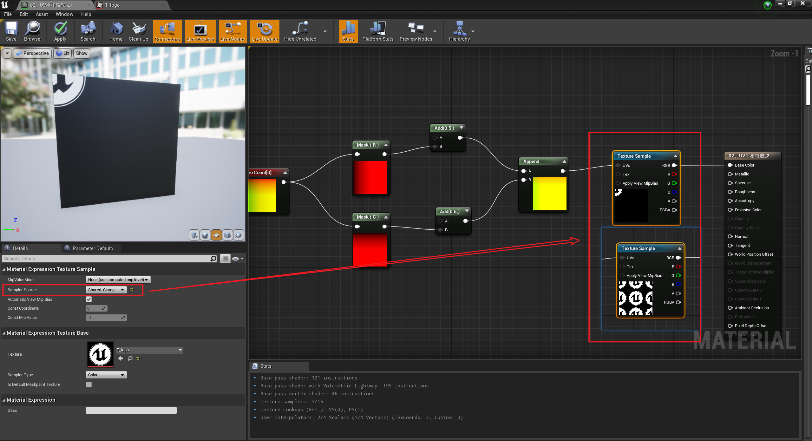Toggle the Live Preview icon
812x441 pixels.
tap(200, 31)
